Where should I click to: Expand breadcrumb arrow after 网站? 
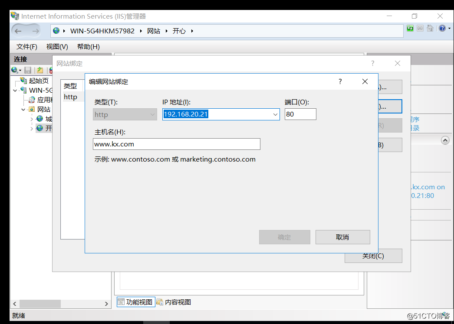click(x=167, y=31)
